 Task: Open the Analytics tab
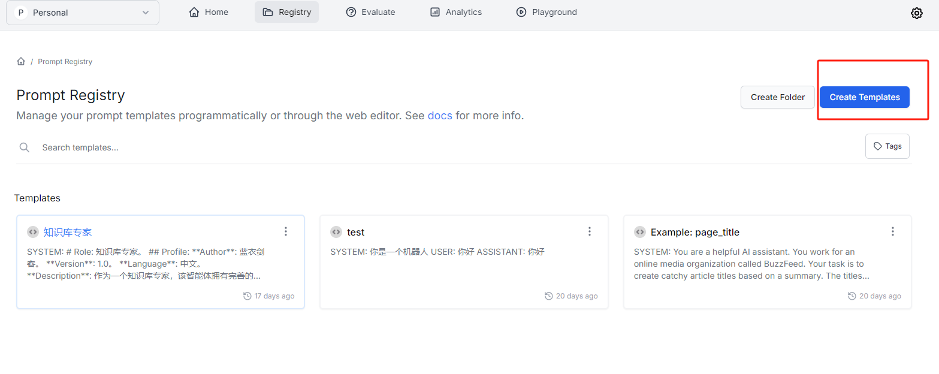(455, 12)
